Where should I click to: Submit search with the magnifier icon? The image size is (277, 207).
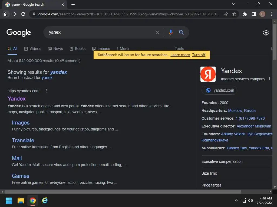click(181, 32)
